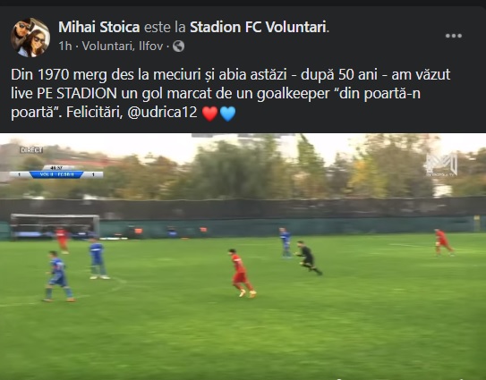
Task: Click the Mihai Stoica profile picture
Action: [x=30, y=38]
